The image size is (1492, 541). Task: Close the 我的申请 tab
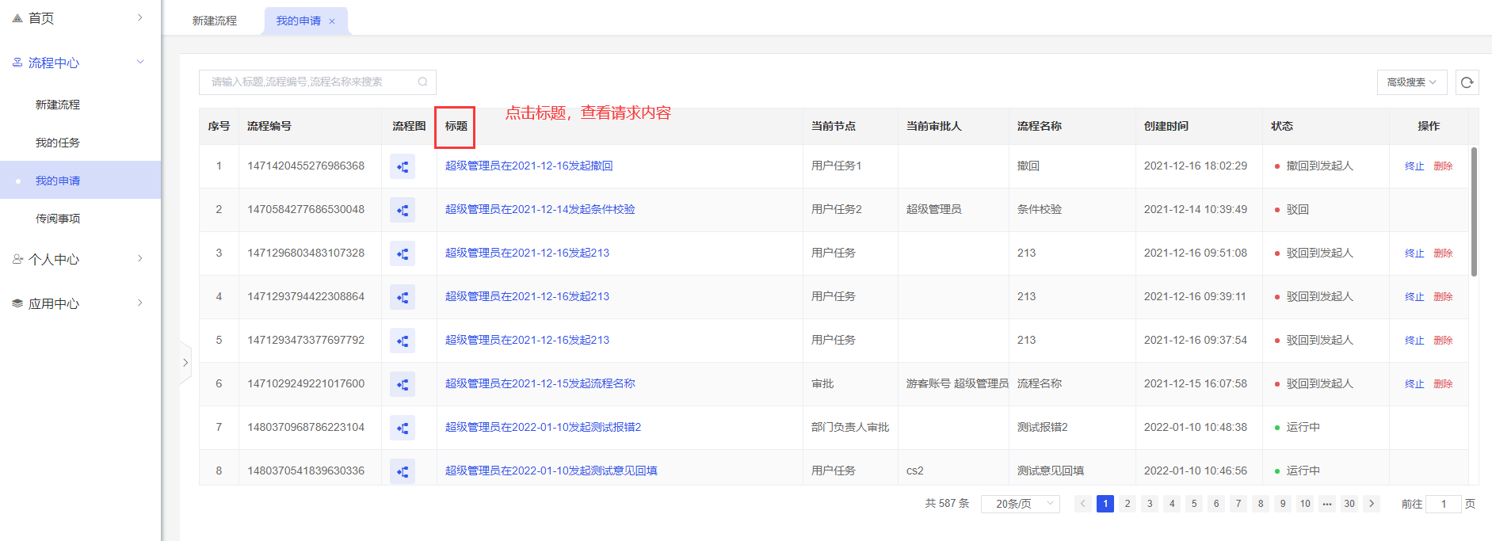tap(332, 21)
